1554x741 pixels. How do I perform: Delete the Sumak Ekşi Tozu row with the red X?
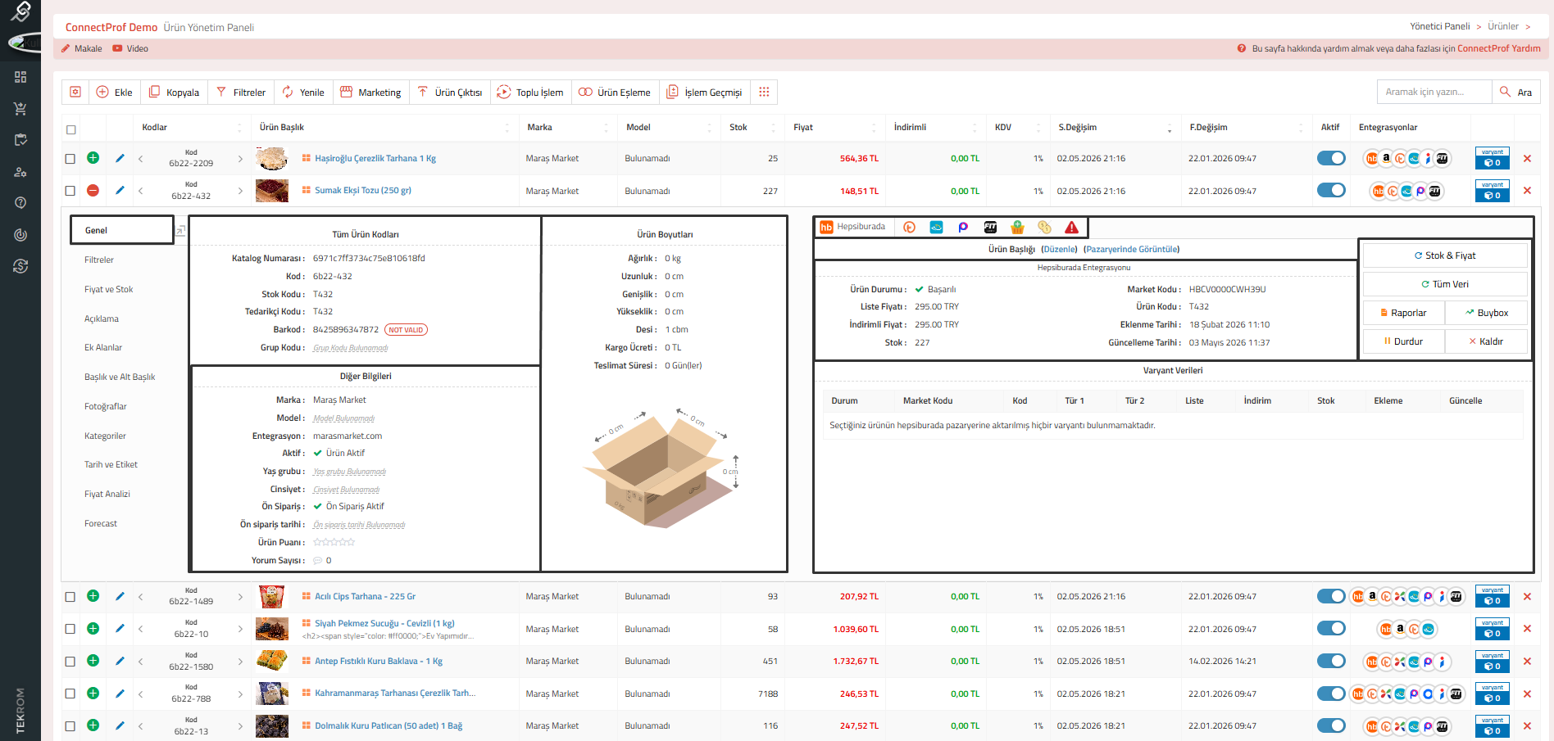(1527, 191)
